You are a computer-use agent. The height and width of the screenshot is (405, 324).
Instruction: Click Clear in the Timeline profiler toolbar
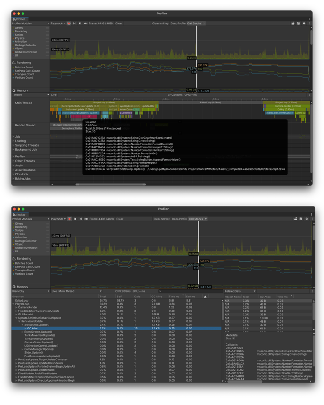point(119,23)
